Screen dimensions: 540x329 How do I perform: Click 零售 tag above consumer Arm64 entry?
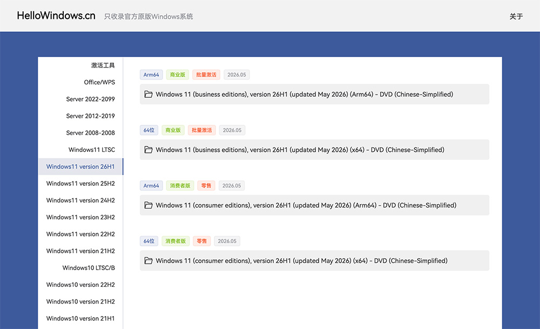click(206, 185)
